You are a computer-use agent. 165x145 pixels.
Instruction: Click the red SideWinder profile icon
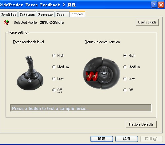pos(6,23)
